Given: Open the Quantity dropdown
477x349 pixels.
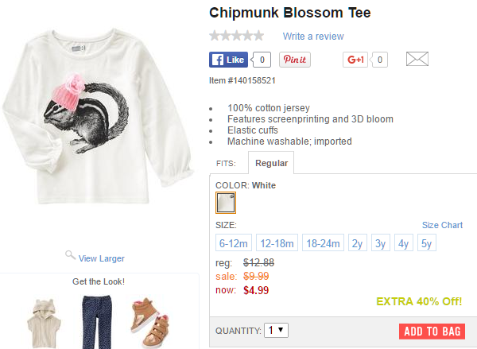Looking at the screenshot, I should pyautogui.click(x=277, y=330).
